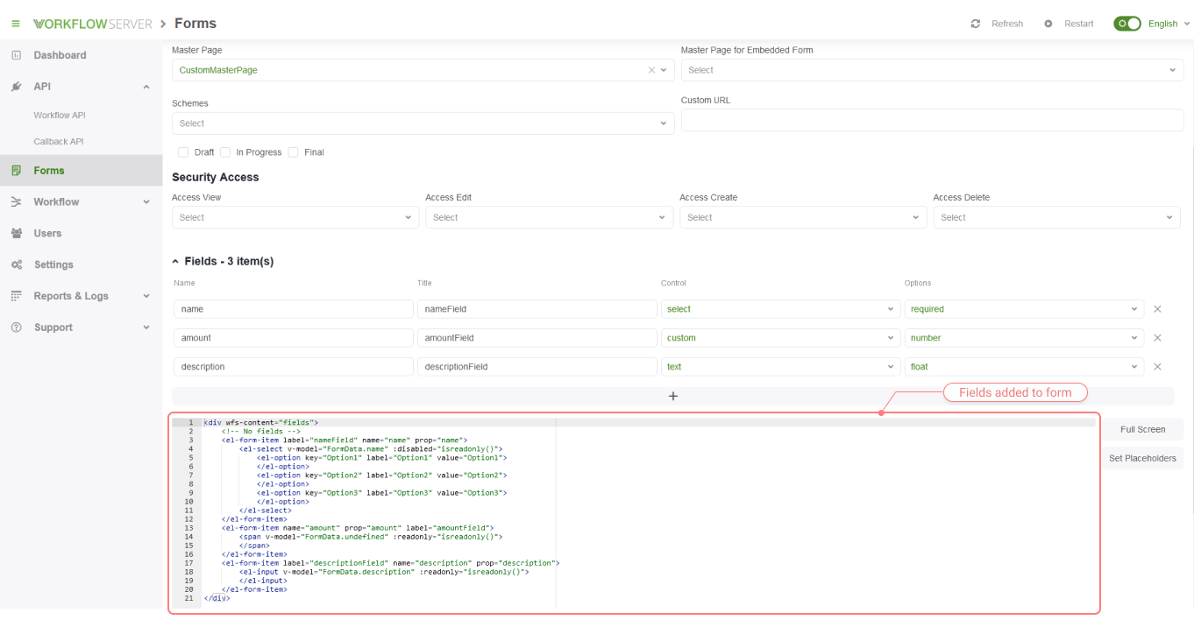Clear the CustomMasterPage selection with X
The image size is (1194, 620).
(651, 70)
